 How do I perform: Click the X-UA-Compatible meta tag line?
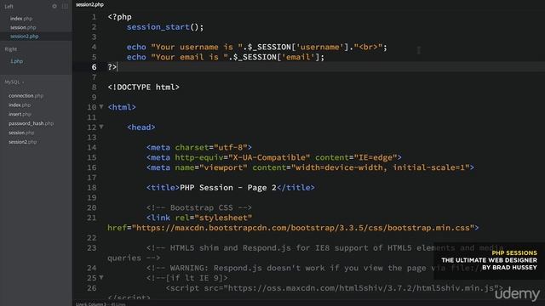(274, 157)
